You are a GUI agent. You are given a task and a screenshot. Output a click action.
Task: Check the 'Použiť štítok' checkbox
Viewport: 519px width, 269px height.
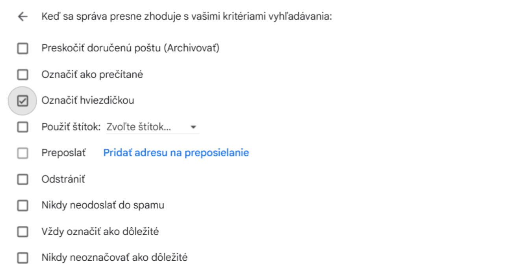coord(23,127)
